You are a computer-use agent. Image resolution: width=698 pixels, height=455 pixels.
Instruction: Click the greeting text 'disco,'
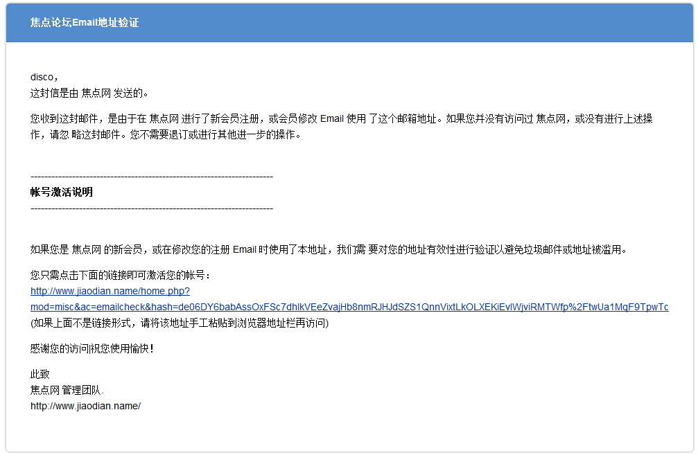point(44,76)
